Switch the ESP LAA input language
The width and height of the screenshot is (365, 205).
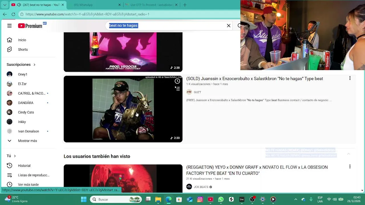320,199
